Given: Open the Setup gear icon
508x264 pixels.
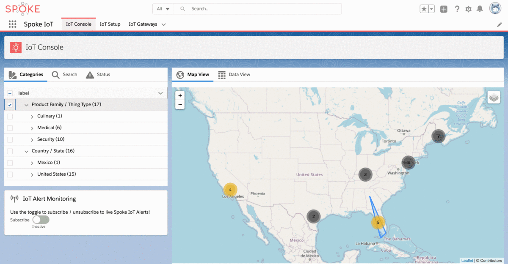Looking at the screenshot, I should (469, 9).
